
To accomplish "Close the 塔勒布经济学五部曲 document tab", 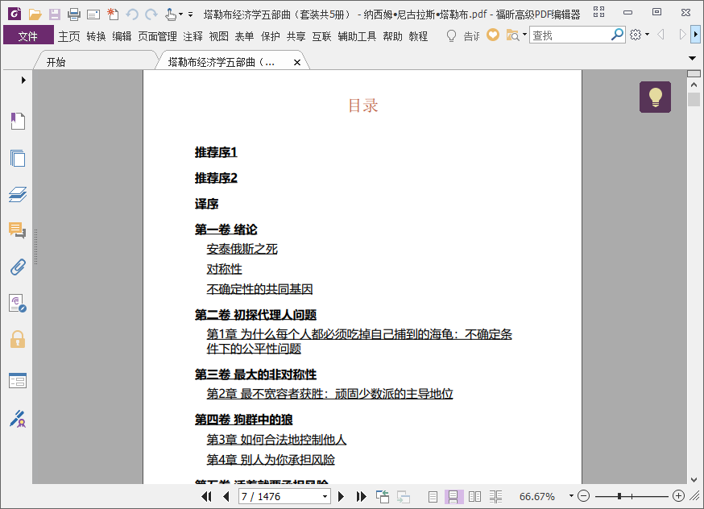I will [x=296, y=62].
